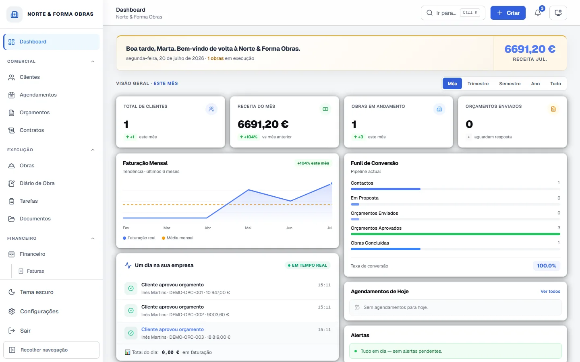The image size is (580, 362).
Task: Click the EM TEMPO REAL badge
Action: pos(307,265)
